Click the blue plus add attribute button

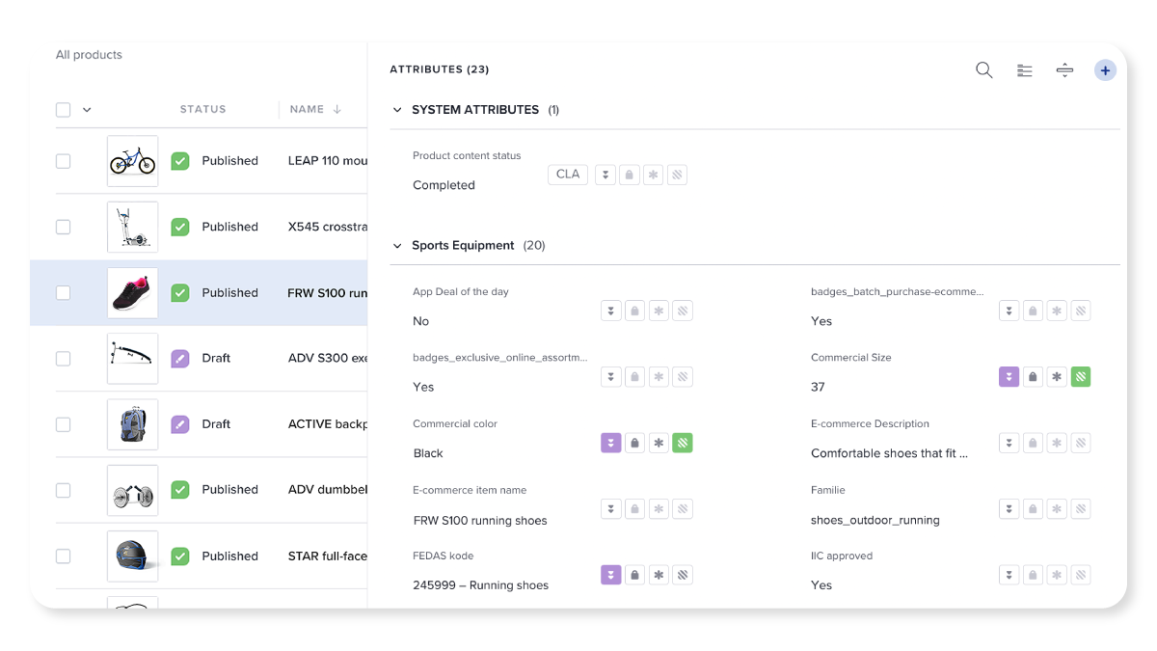(1105, 70)
